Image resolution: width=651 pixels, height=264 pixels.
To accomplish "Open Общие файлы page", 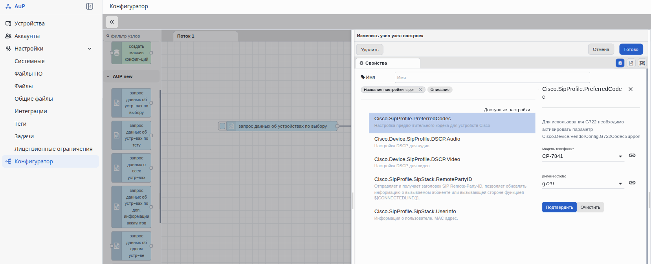I will [33, 99].
